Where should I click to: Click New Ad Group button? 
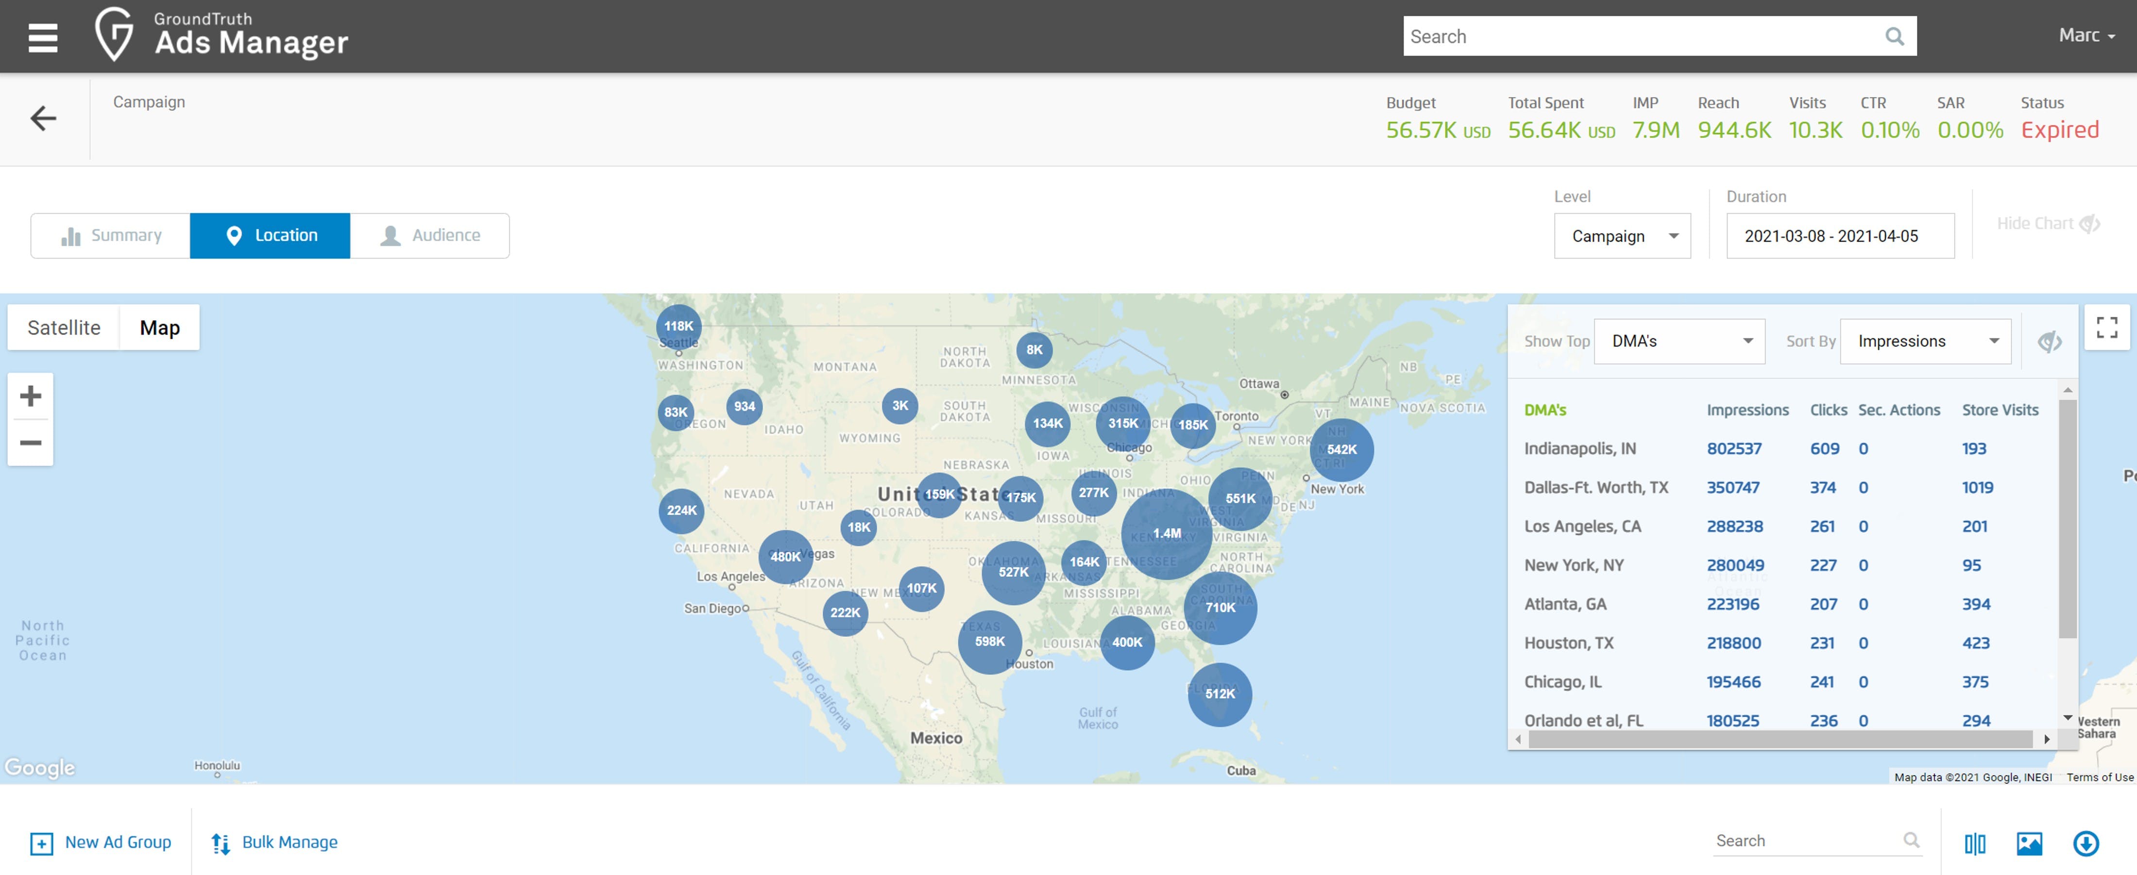(101, 842)
